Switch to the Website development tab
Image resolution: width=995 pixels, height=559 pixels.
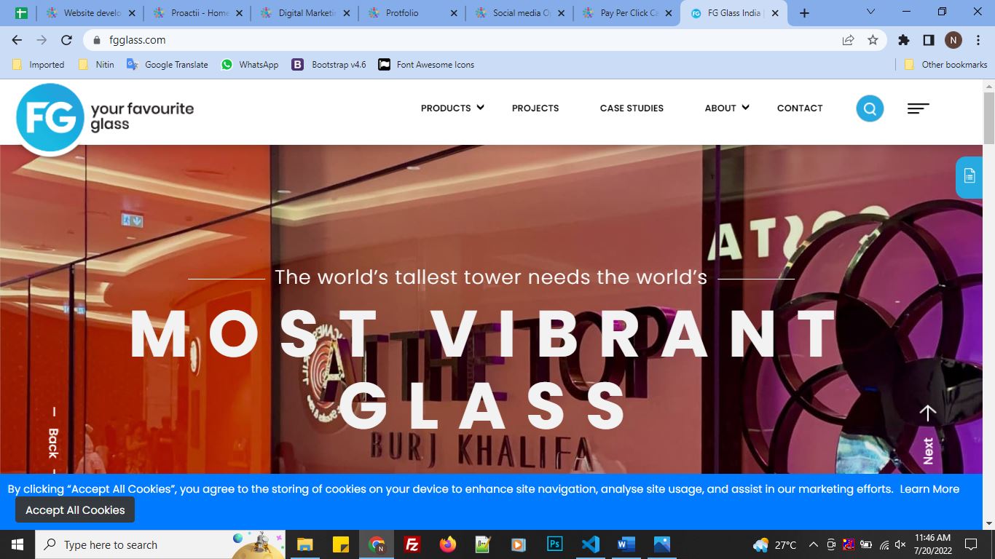91,13
